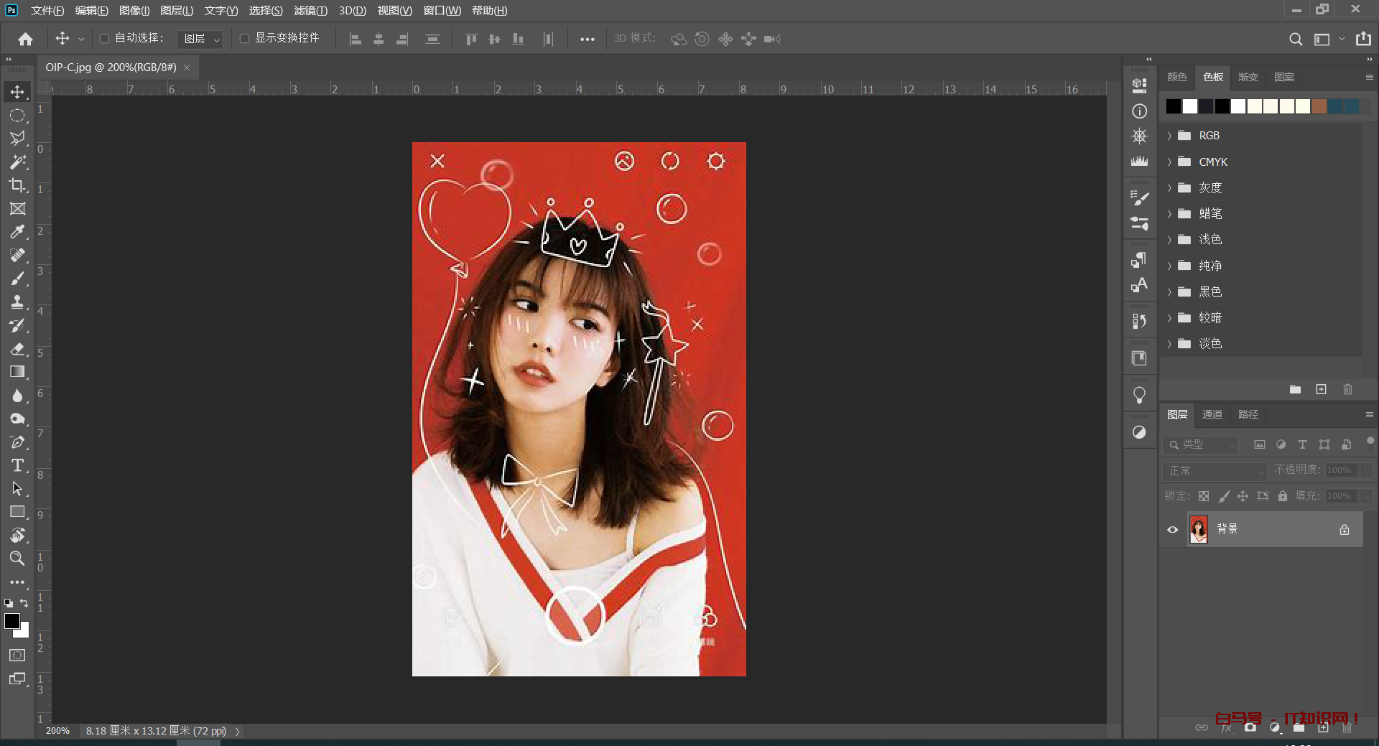The image size is (1379, 746).
Task: Open the 图层 auto-select dropdown
Action: (200, 39)
